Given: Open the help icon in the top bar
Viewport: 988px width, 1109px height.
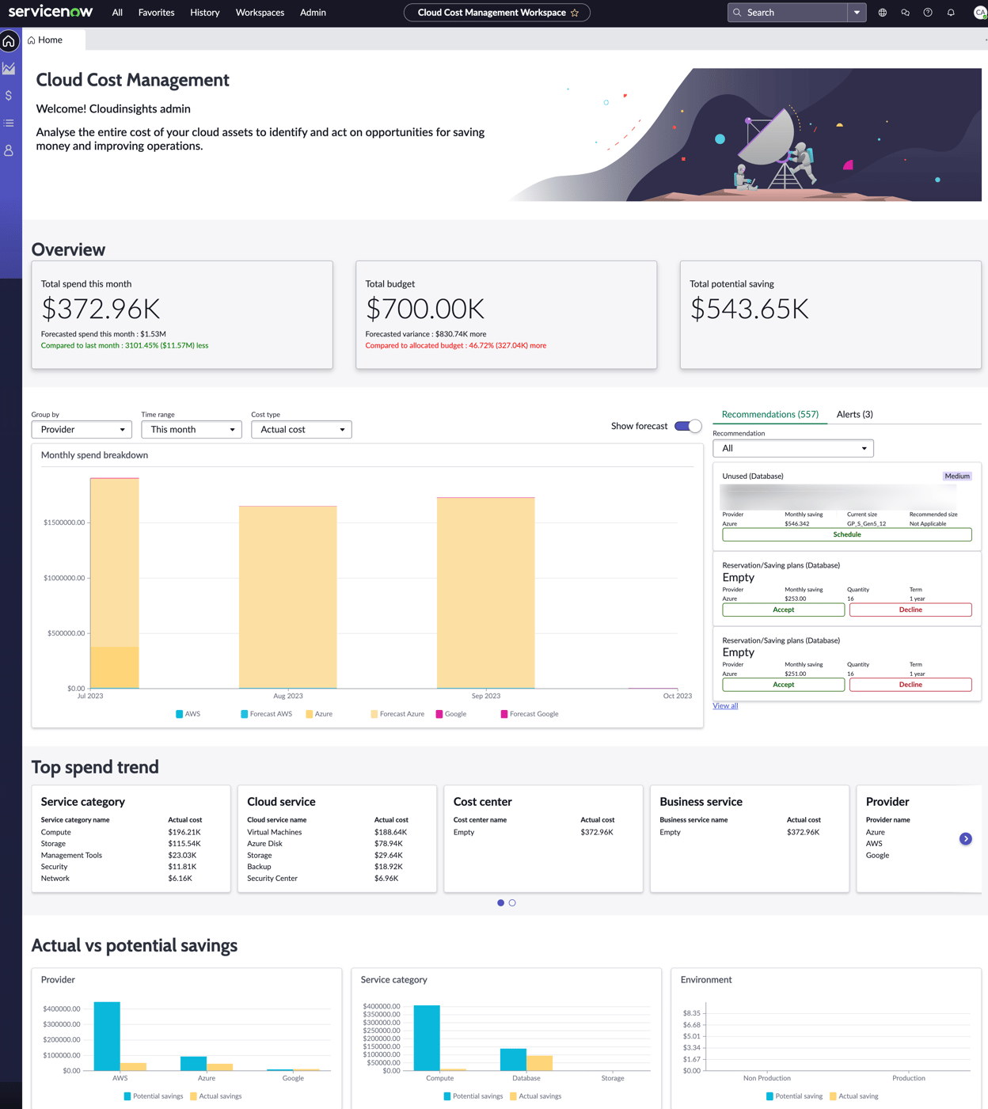Looking at the screenshot, I should (x=928, y=12).
